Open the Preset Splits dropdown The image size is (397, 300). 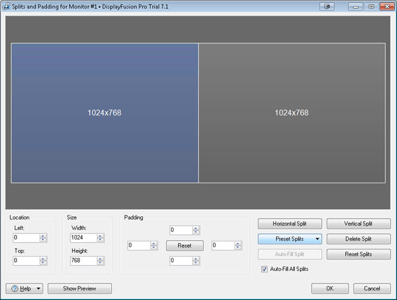[x=290, y=239]
